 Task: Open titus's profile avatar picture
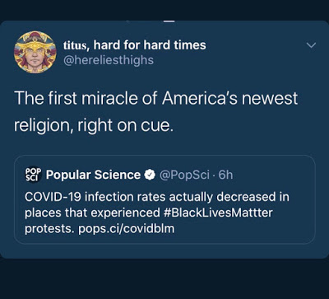[x=35, y=52]
